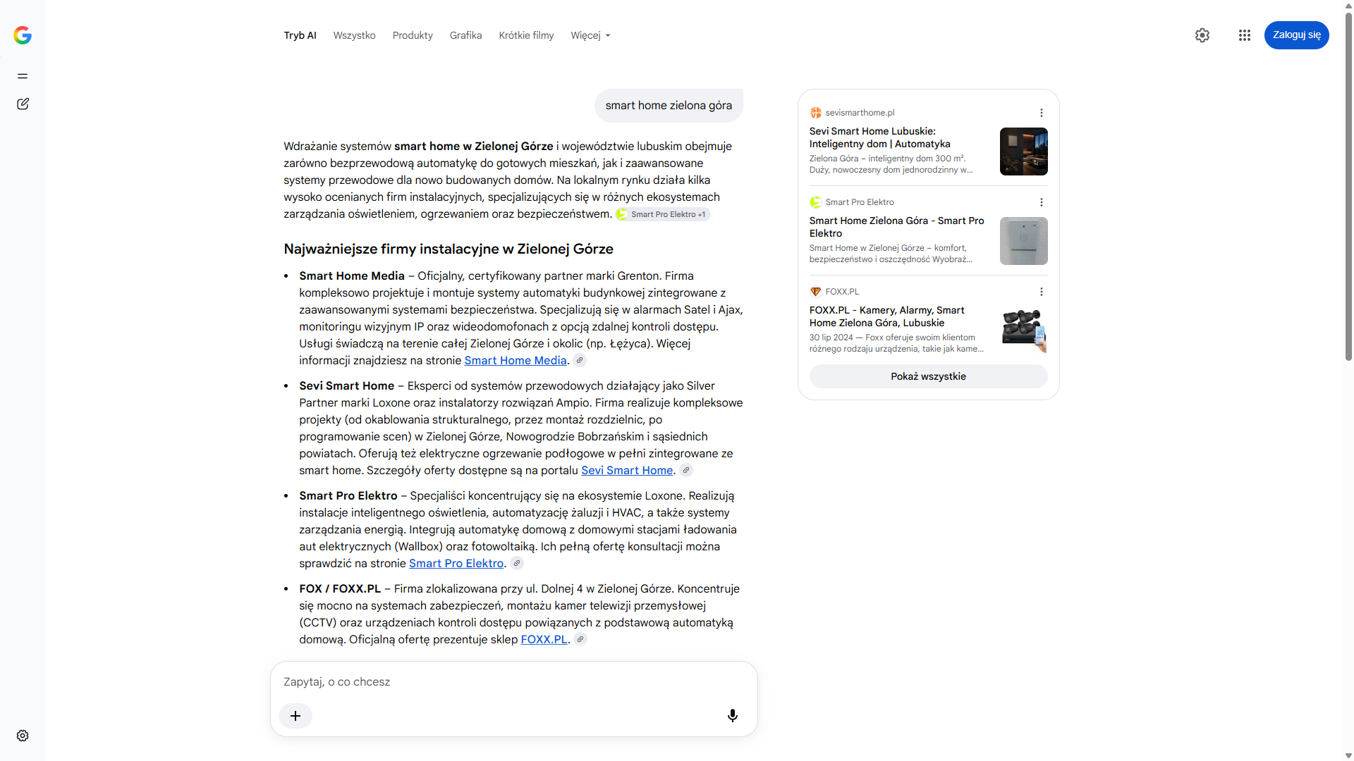Click the plus attach button in the prompt box
This screenshot has width=1354, height=761.
(x=295, y=716)
